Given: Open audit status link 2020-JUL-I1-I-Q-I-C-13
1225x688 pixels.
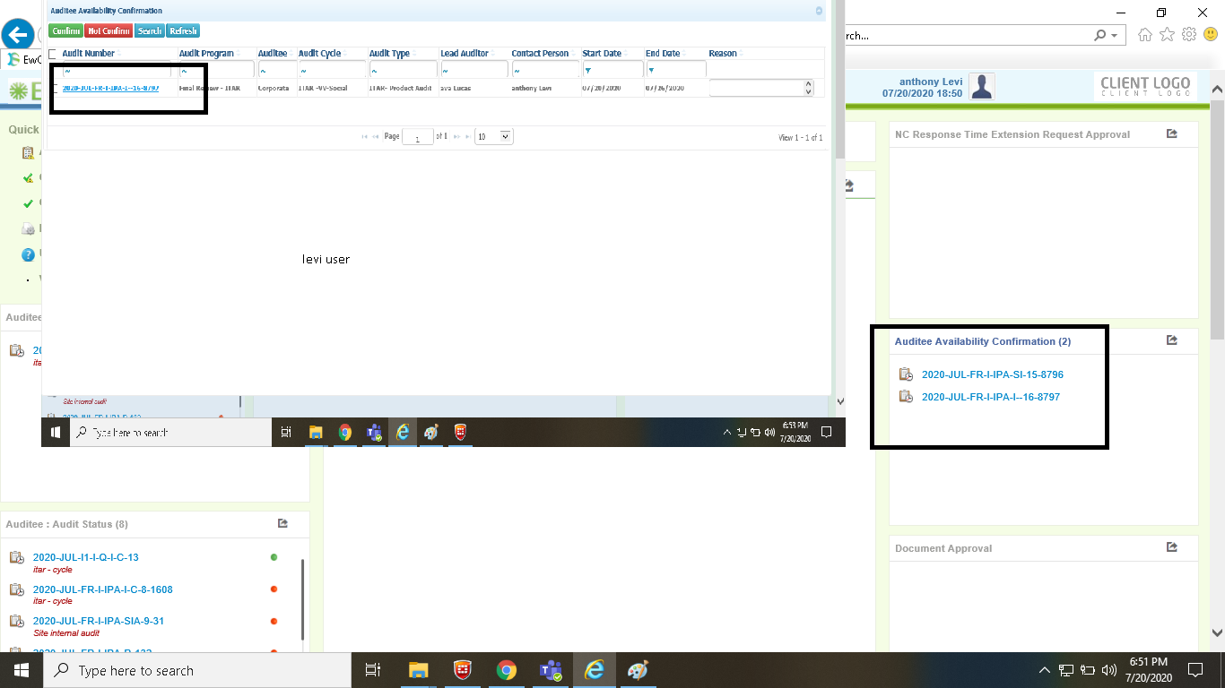Looking at the screenshot, I should [x=86, y=557].
